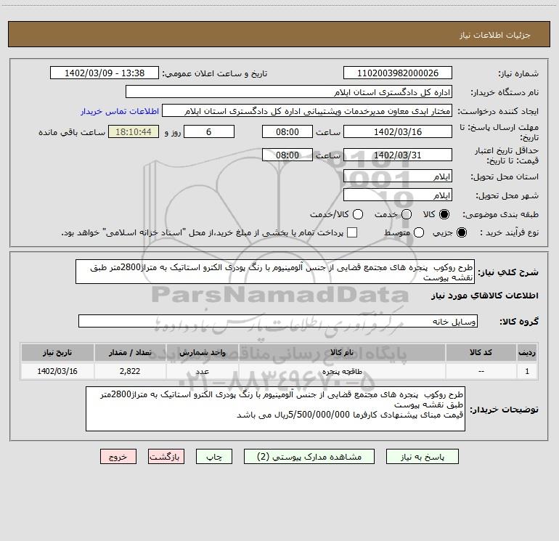
Task: Open مشاهده مدارک پیوستی (2) button
Action: pos(309,457)
